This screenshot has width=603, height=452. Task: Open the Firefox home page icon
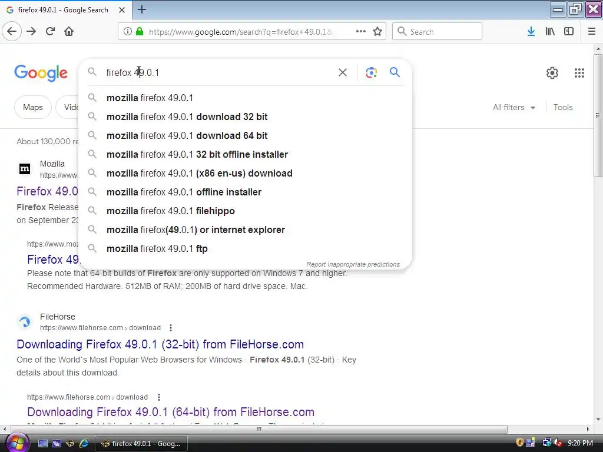click(x=69, y=31)
